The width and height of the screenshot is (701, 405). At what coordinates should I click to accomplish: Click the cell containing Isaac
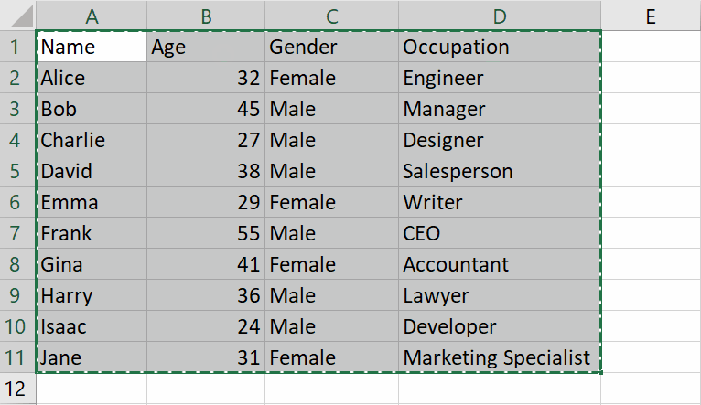point(92,326)
